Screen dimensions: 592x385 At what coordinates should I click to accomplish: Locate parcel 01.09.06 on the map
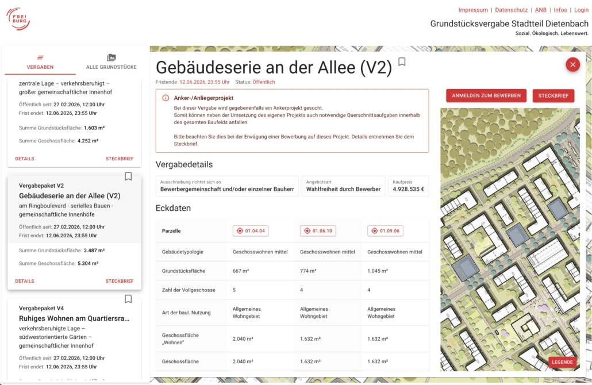385,231
